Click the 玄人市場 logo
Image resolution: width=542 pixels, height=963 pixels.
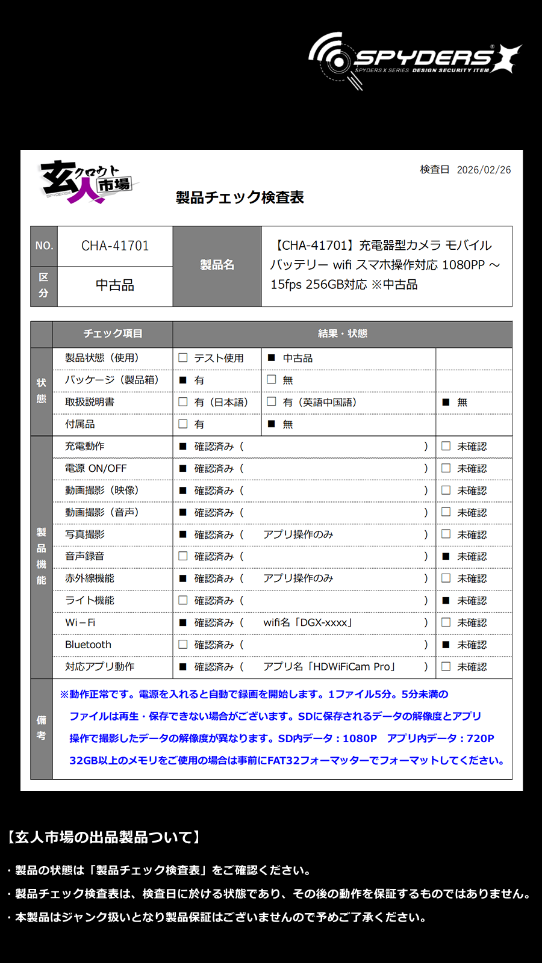(88, 181)
